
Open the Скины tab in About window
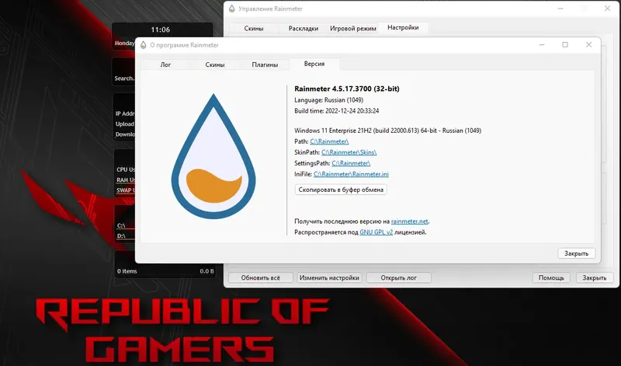tap(215, 64)
